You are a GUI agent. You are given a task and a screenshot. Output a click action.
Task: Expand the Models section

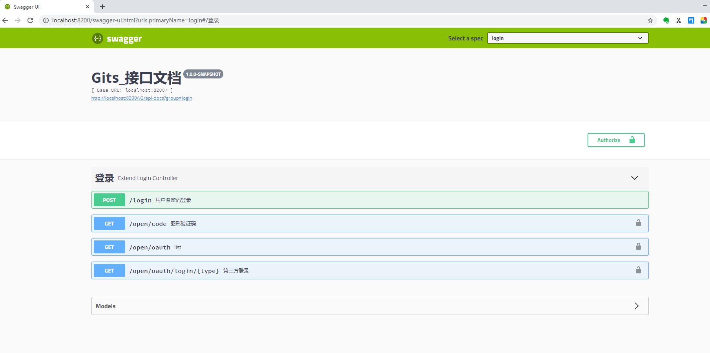[x=636, y=306]
